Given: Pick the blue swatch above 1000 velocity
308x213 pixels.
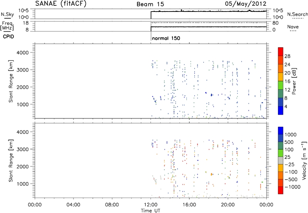Looking at the screenshot, I should pos(281,131).
